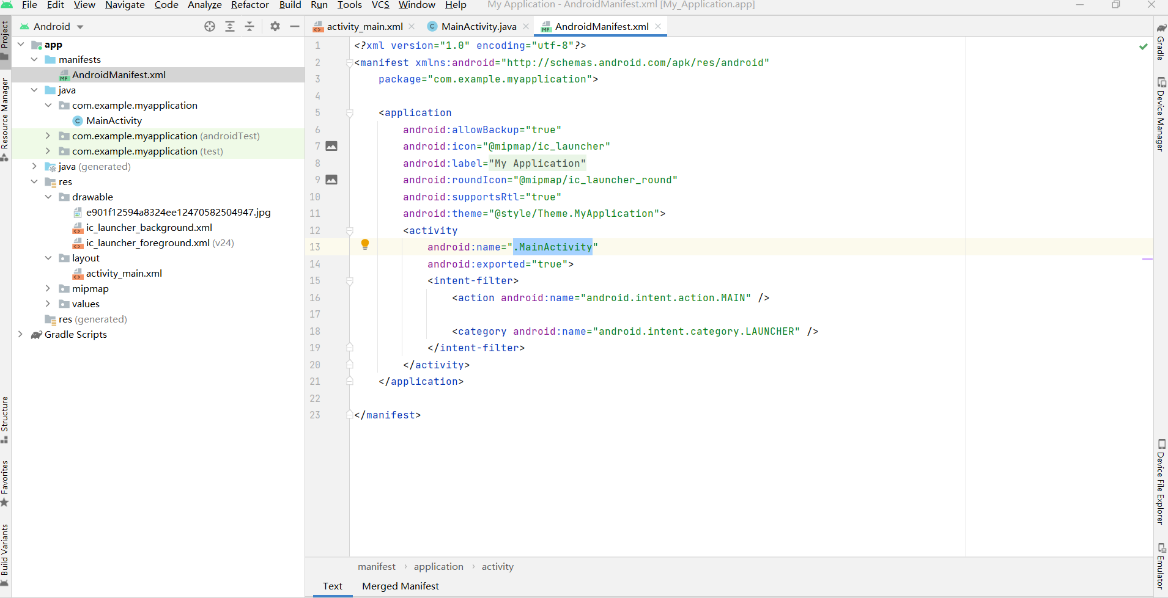Click the Expand All icon in Project panel

[x=230, y=26]
